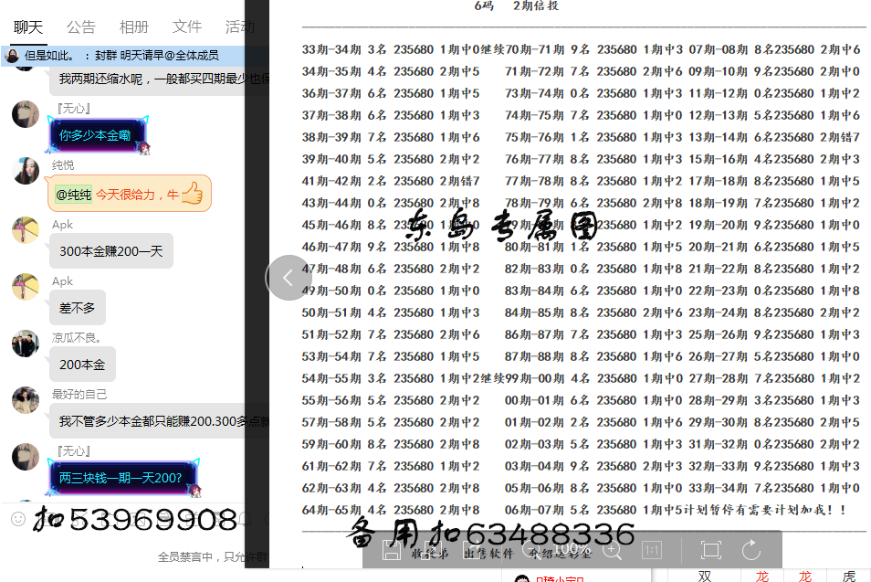This screenshot has width=871, height=582.
Task: Click row 70期-71期 9名 in image
Action: (593, 49)
